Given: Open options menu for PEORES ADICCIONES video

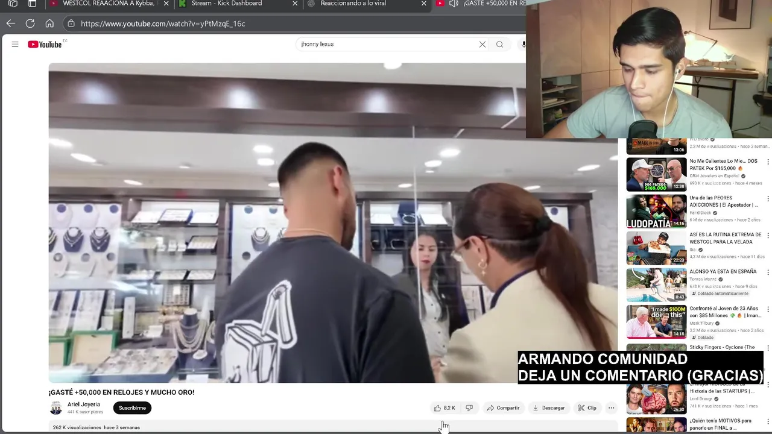Looking at the screenshot, I should coord(767,199).
